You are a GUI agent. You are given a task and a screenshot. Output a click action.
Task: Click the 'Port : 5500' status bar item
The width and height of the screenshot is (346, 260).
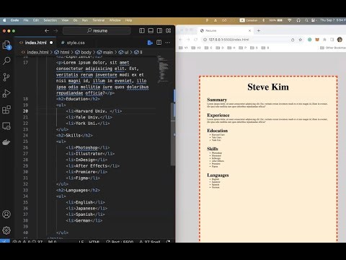pyautogui.click(x=120, y=241)
